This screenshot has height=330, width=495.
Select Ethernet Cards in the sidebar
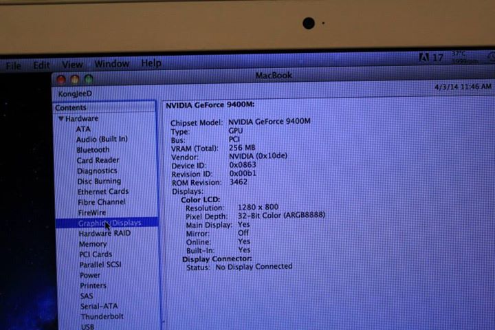point(103,191)
